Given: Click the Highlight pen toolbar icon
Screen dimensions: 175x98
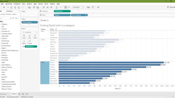Looking at the screenshot, I should click(57, 7).
